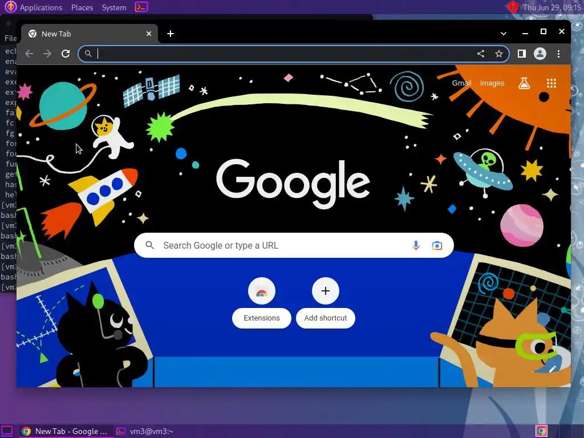Image resolution: width=584 pixels, height=438 pixels.
Task: Open File menu in the terminal window
Action: pos(10,38)
